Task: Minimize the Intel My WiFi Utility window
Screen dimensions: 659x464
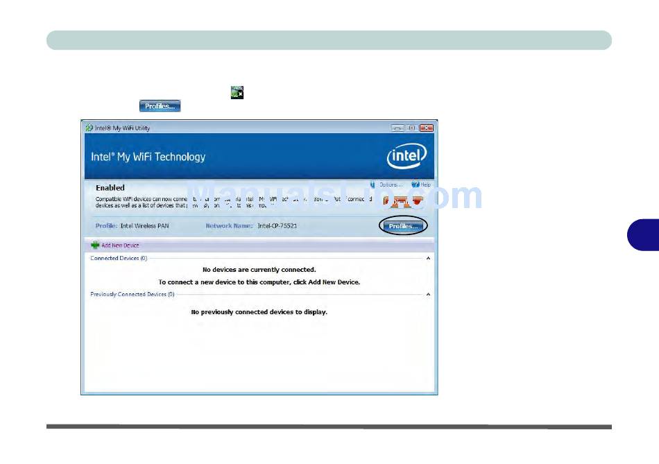Action: [397, 128]
